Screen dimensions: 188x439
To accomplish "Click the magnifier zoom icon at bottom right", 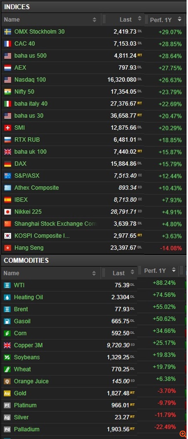I will click(x=183, y=434).
